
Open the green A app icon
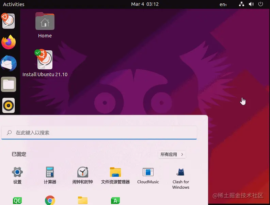coord(115,201)
